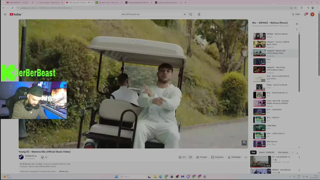Open TIF - LIVE SESSION 1.6 thumbnail
The image size is (320, 180).
(x=260, y=161)
